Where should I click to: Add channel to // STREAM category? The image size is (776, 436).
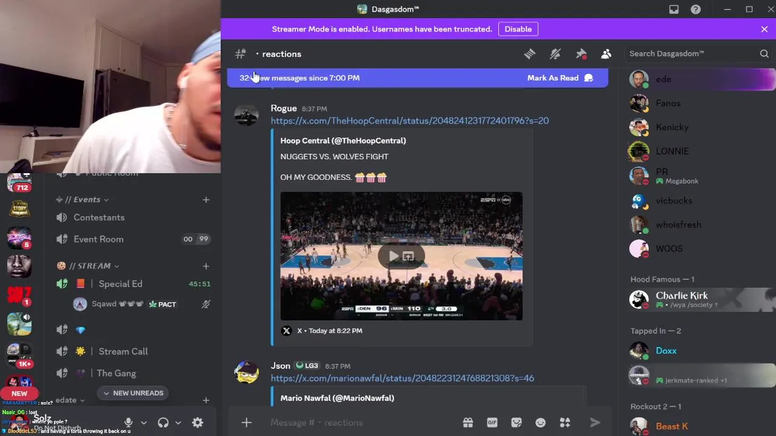pyautogui.click(x=206, y=266)
